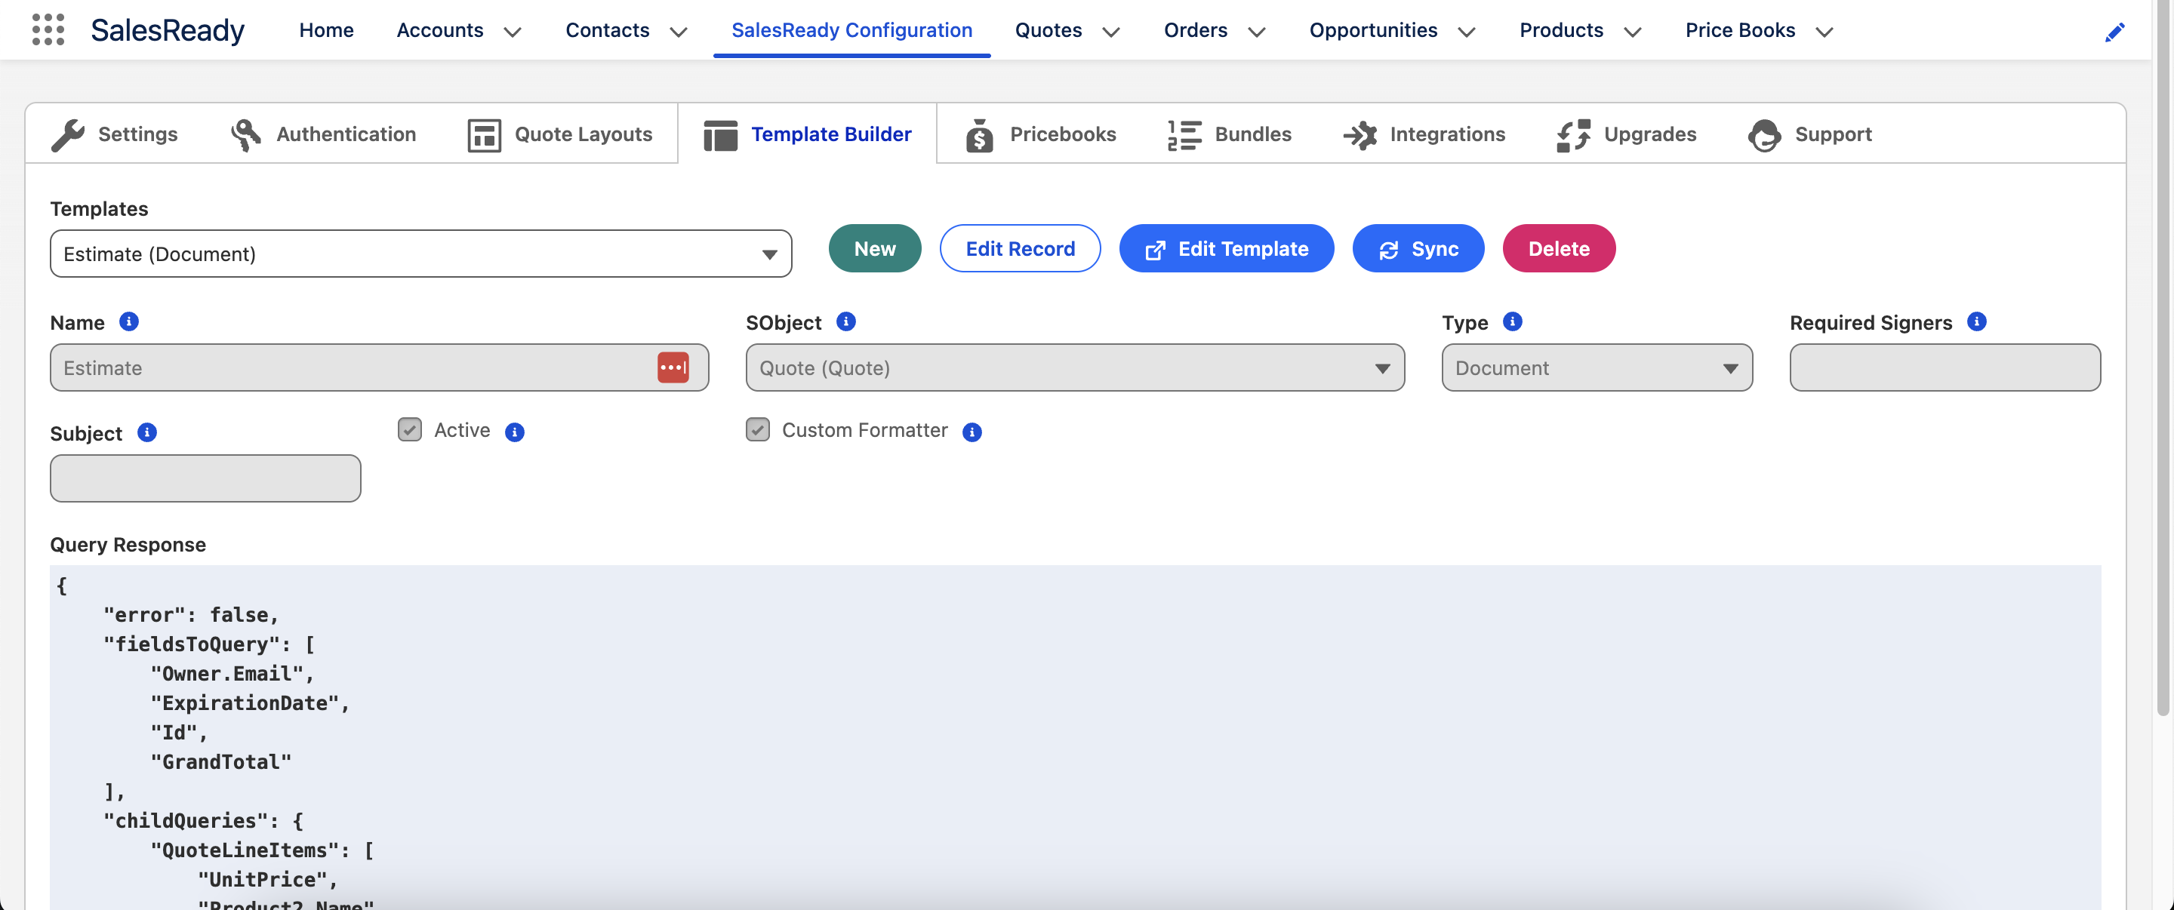Image resolution: width=2174 pixels, height=910 pixels.
Task: Click the Subject info icon
Action: 147,432
